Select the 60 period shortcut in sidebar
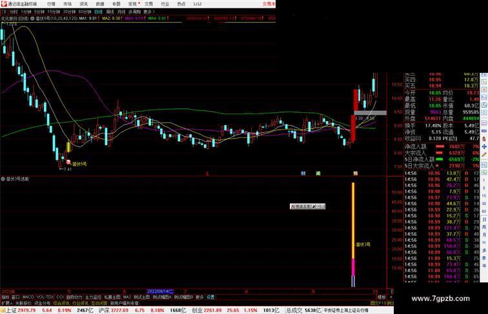 [484, 211]
